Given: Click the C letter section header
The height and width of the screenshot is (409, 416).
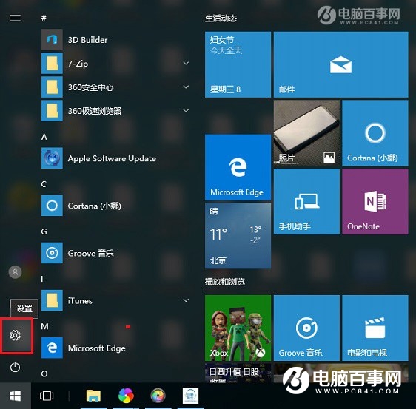Looking at the screenshot, I should pos(44,184).
